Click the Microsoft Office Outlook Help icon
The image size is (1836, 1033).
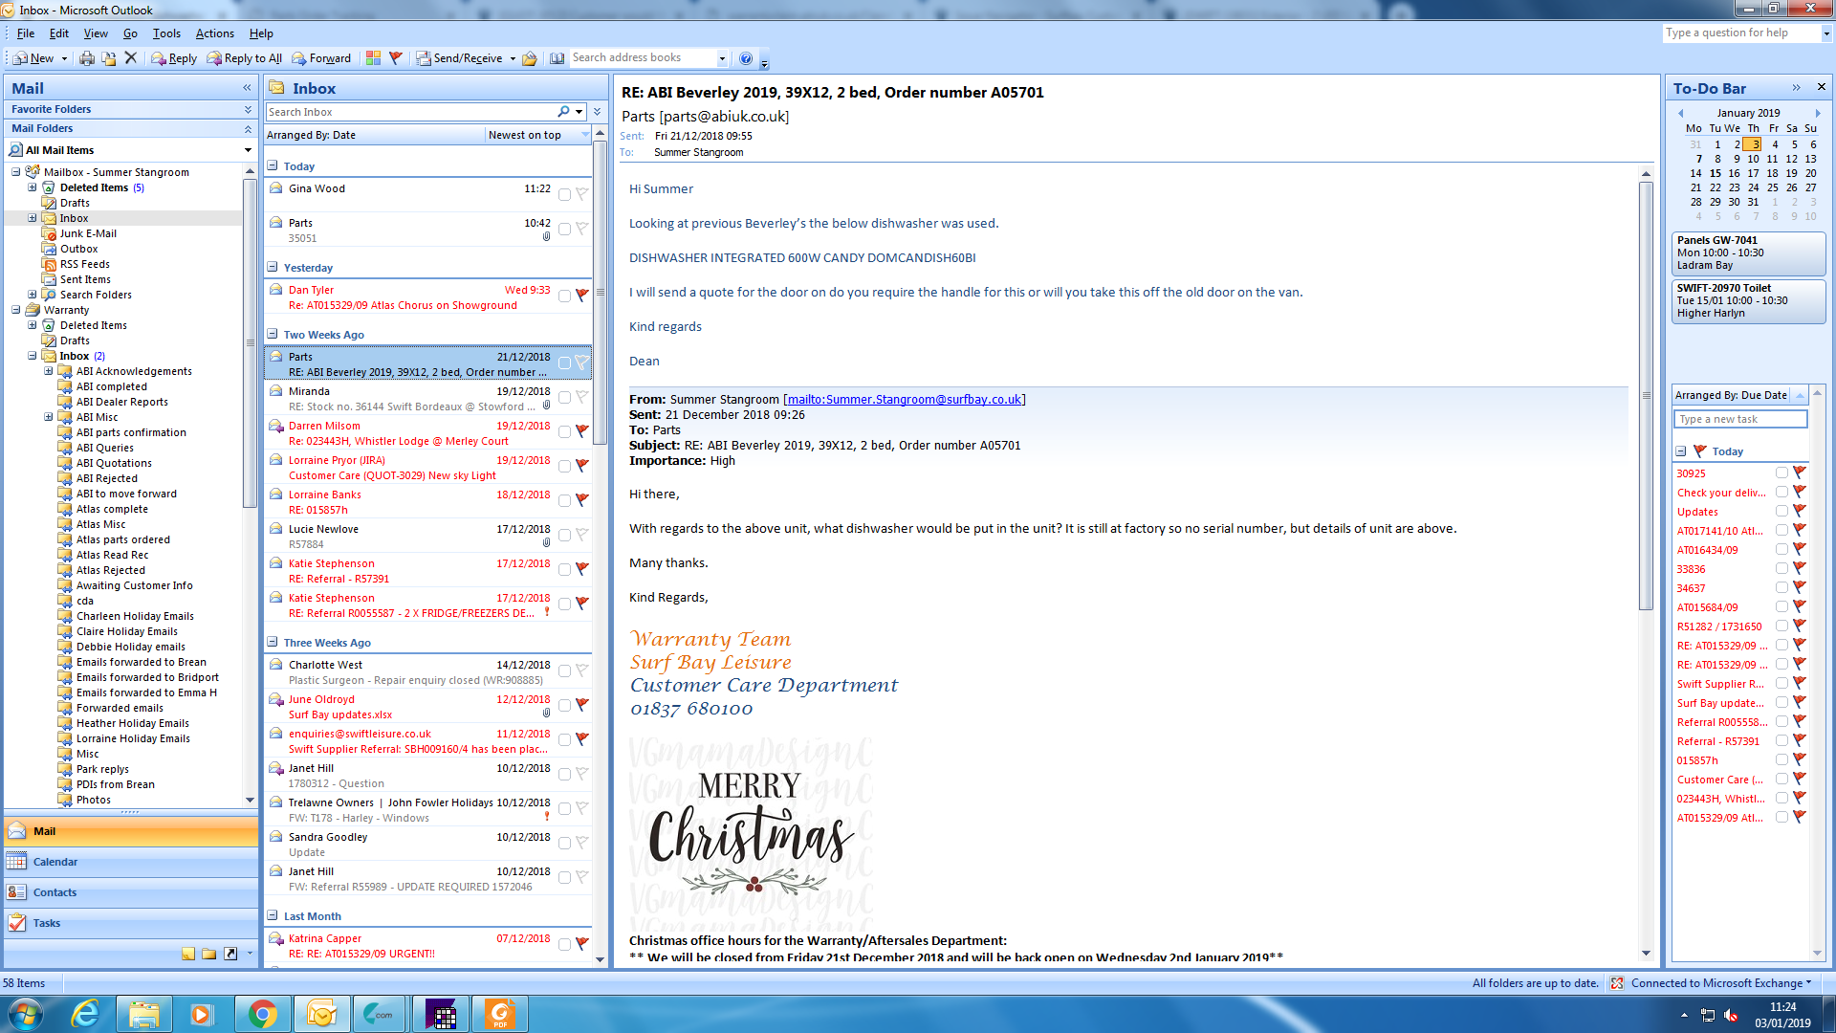pos(746,58)
